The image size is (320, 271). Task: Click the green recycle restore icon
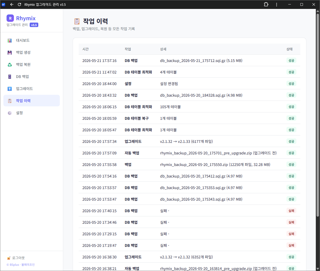(x=10, y=65)
